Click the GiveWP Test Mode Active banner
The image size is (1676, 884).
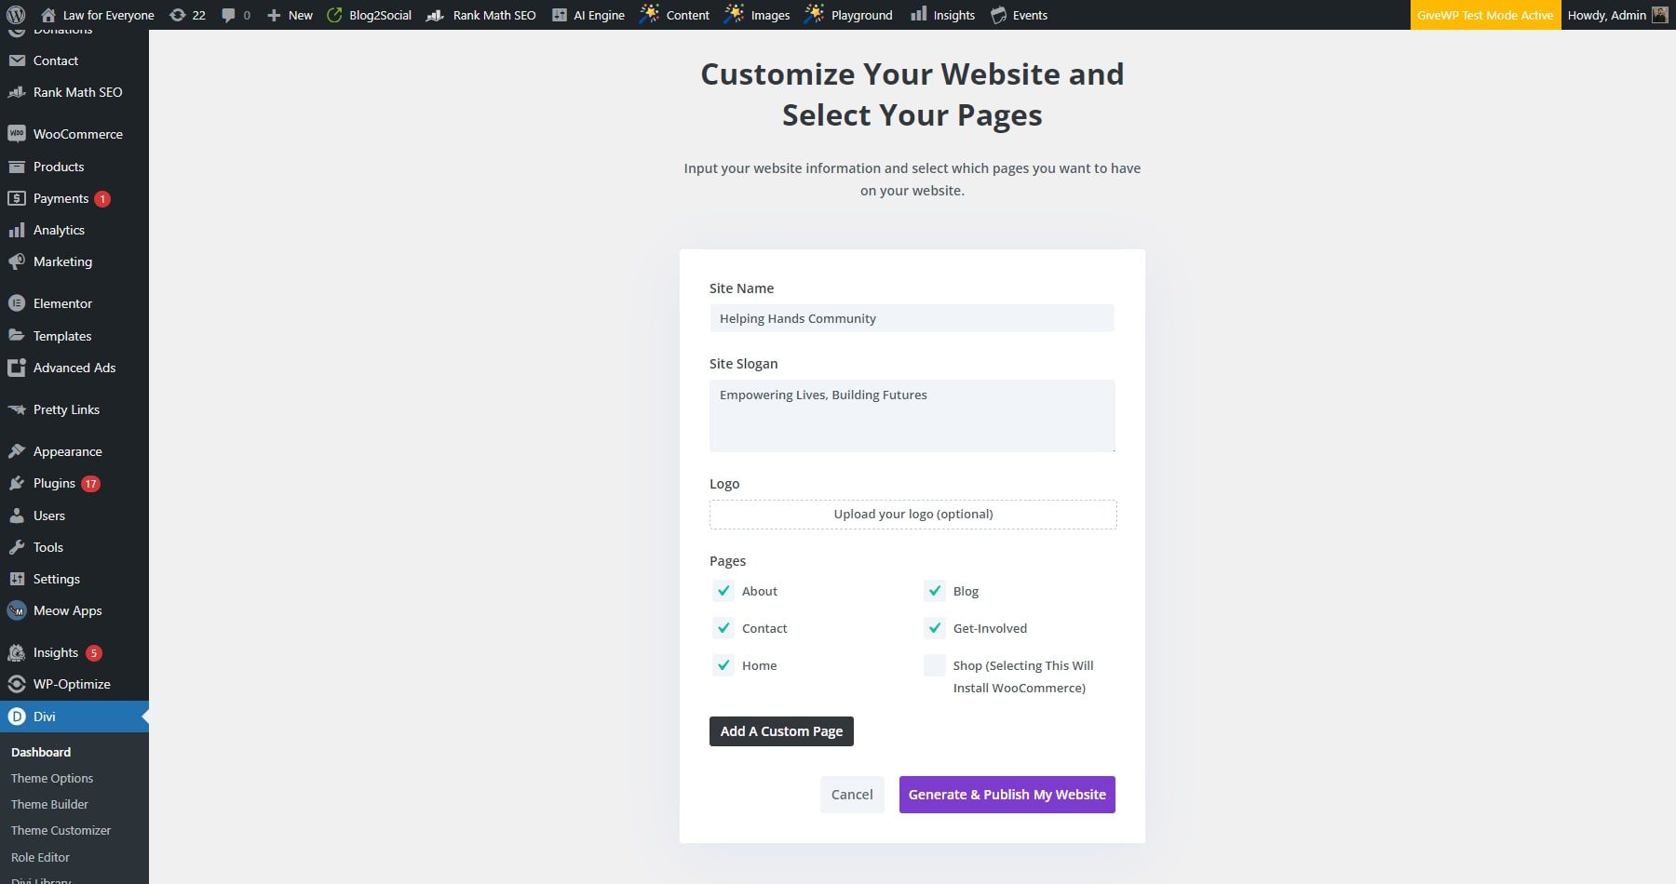coord(1484,15)
